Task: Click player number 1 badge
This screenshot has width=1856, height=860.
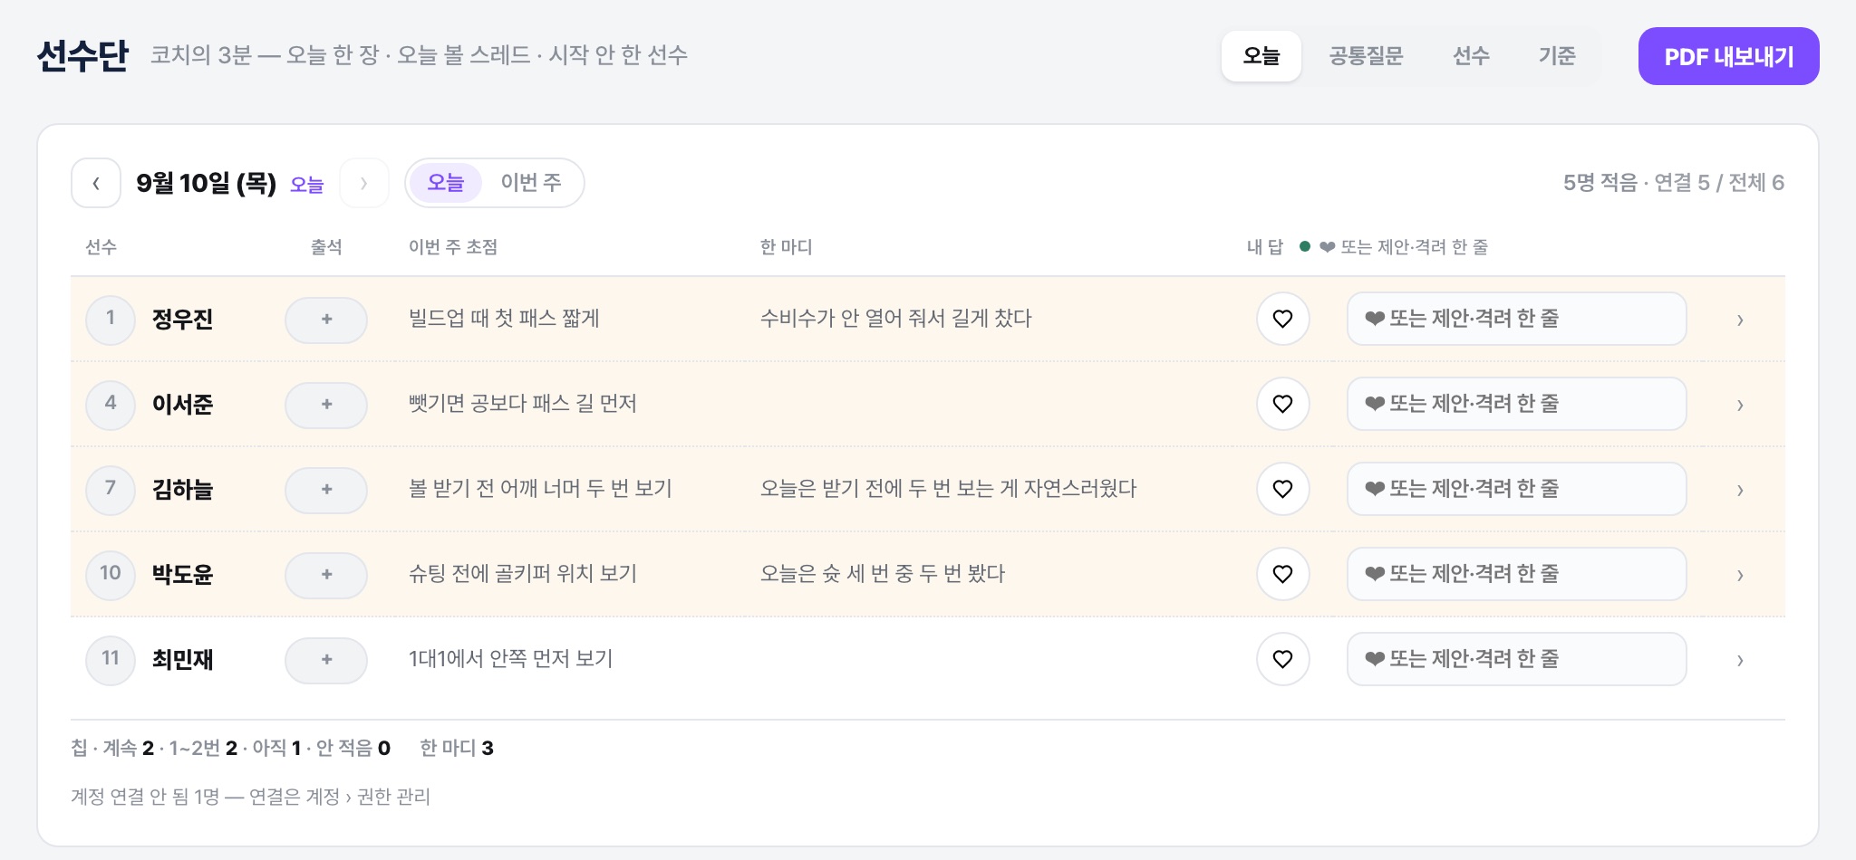Action: click(111, 320)
